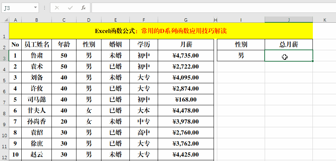This screenshot has height=161, width=336.
Task: Click the 中专 education cell
Action: (x=144, y=122)
